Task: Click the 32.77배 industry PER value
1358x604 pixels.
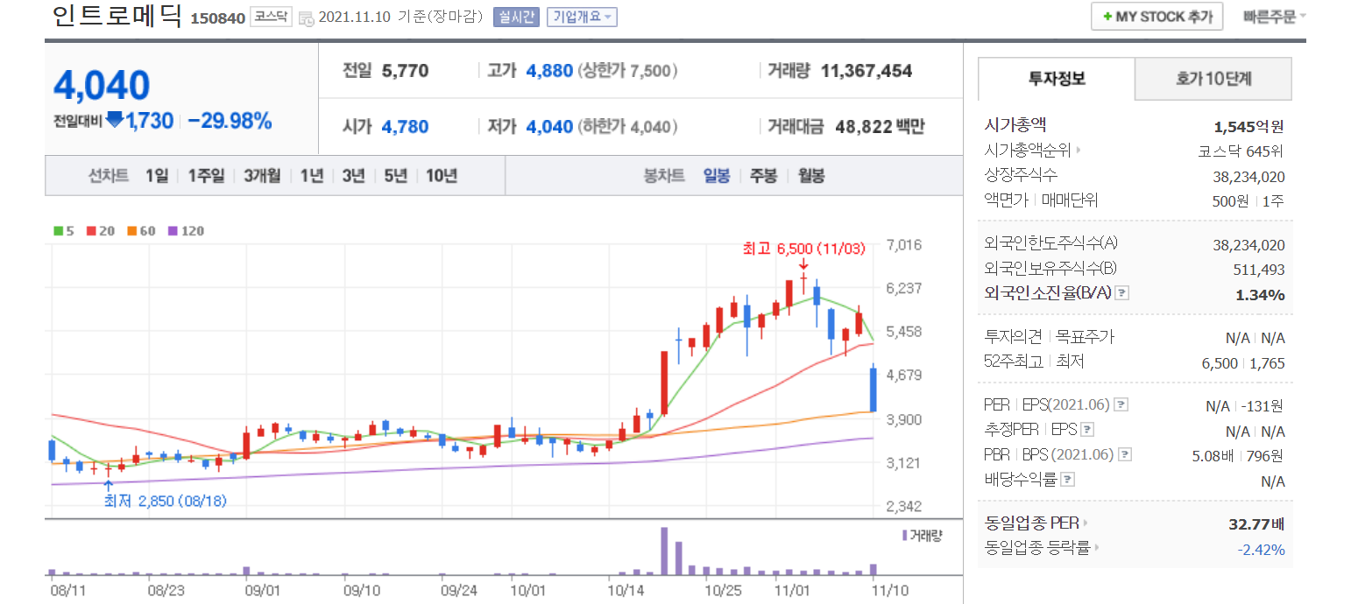Action: coord(1257,524)
